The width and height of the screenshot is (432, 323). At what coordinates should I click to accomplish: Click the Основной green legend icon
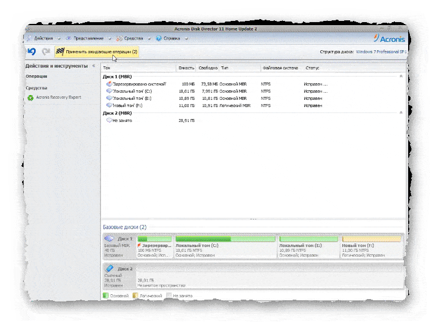[106, 295]
